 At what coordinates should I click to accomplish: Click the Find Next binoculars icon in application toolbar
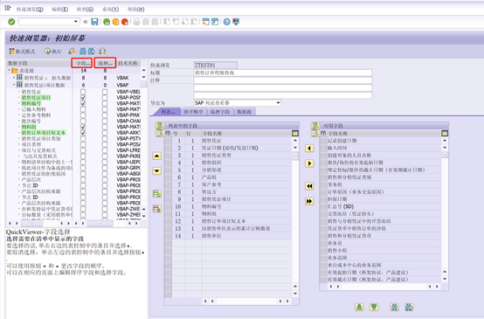92,51
